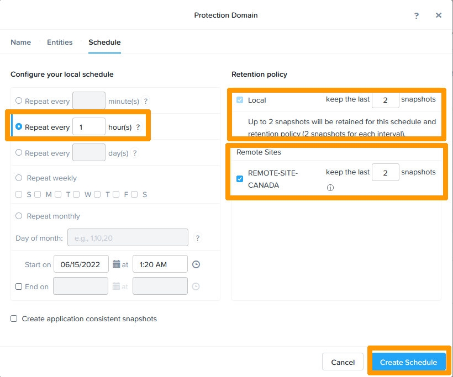Open the start time clock icon
This screenshot has width=453, height=377.
pyautogui.click(x=196, y=264)
